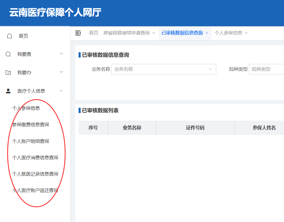Collapse the 医疗个人信息 section
Screen dimensions: 284x222
click(61, 91)
